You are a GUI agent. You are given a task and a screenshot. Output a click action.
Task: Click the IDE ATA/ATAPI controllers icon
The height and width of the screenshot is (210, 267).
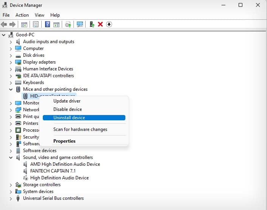[x=18, y=76]
